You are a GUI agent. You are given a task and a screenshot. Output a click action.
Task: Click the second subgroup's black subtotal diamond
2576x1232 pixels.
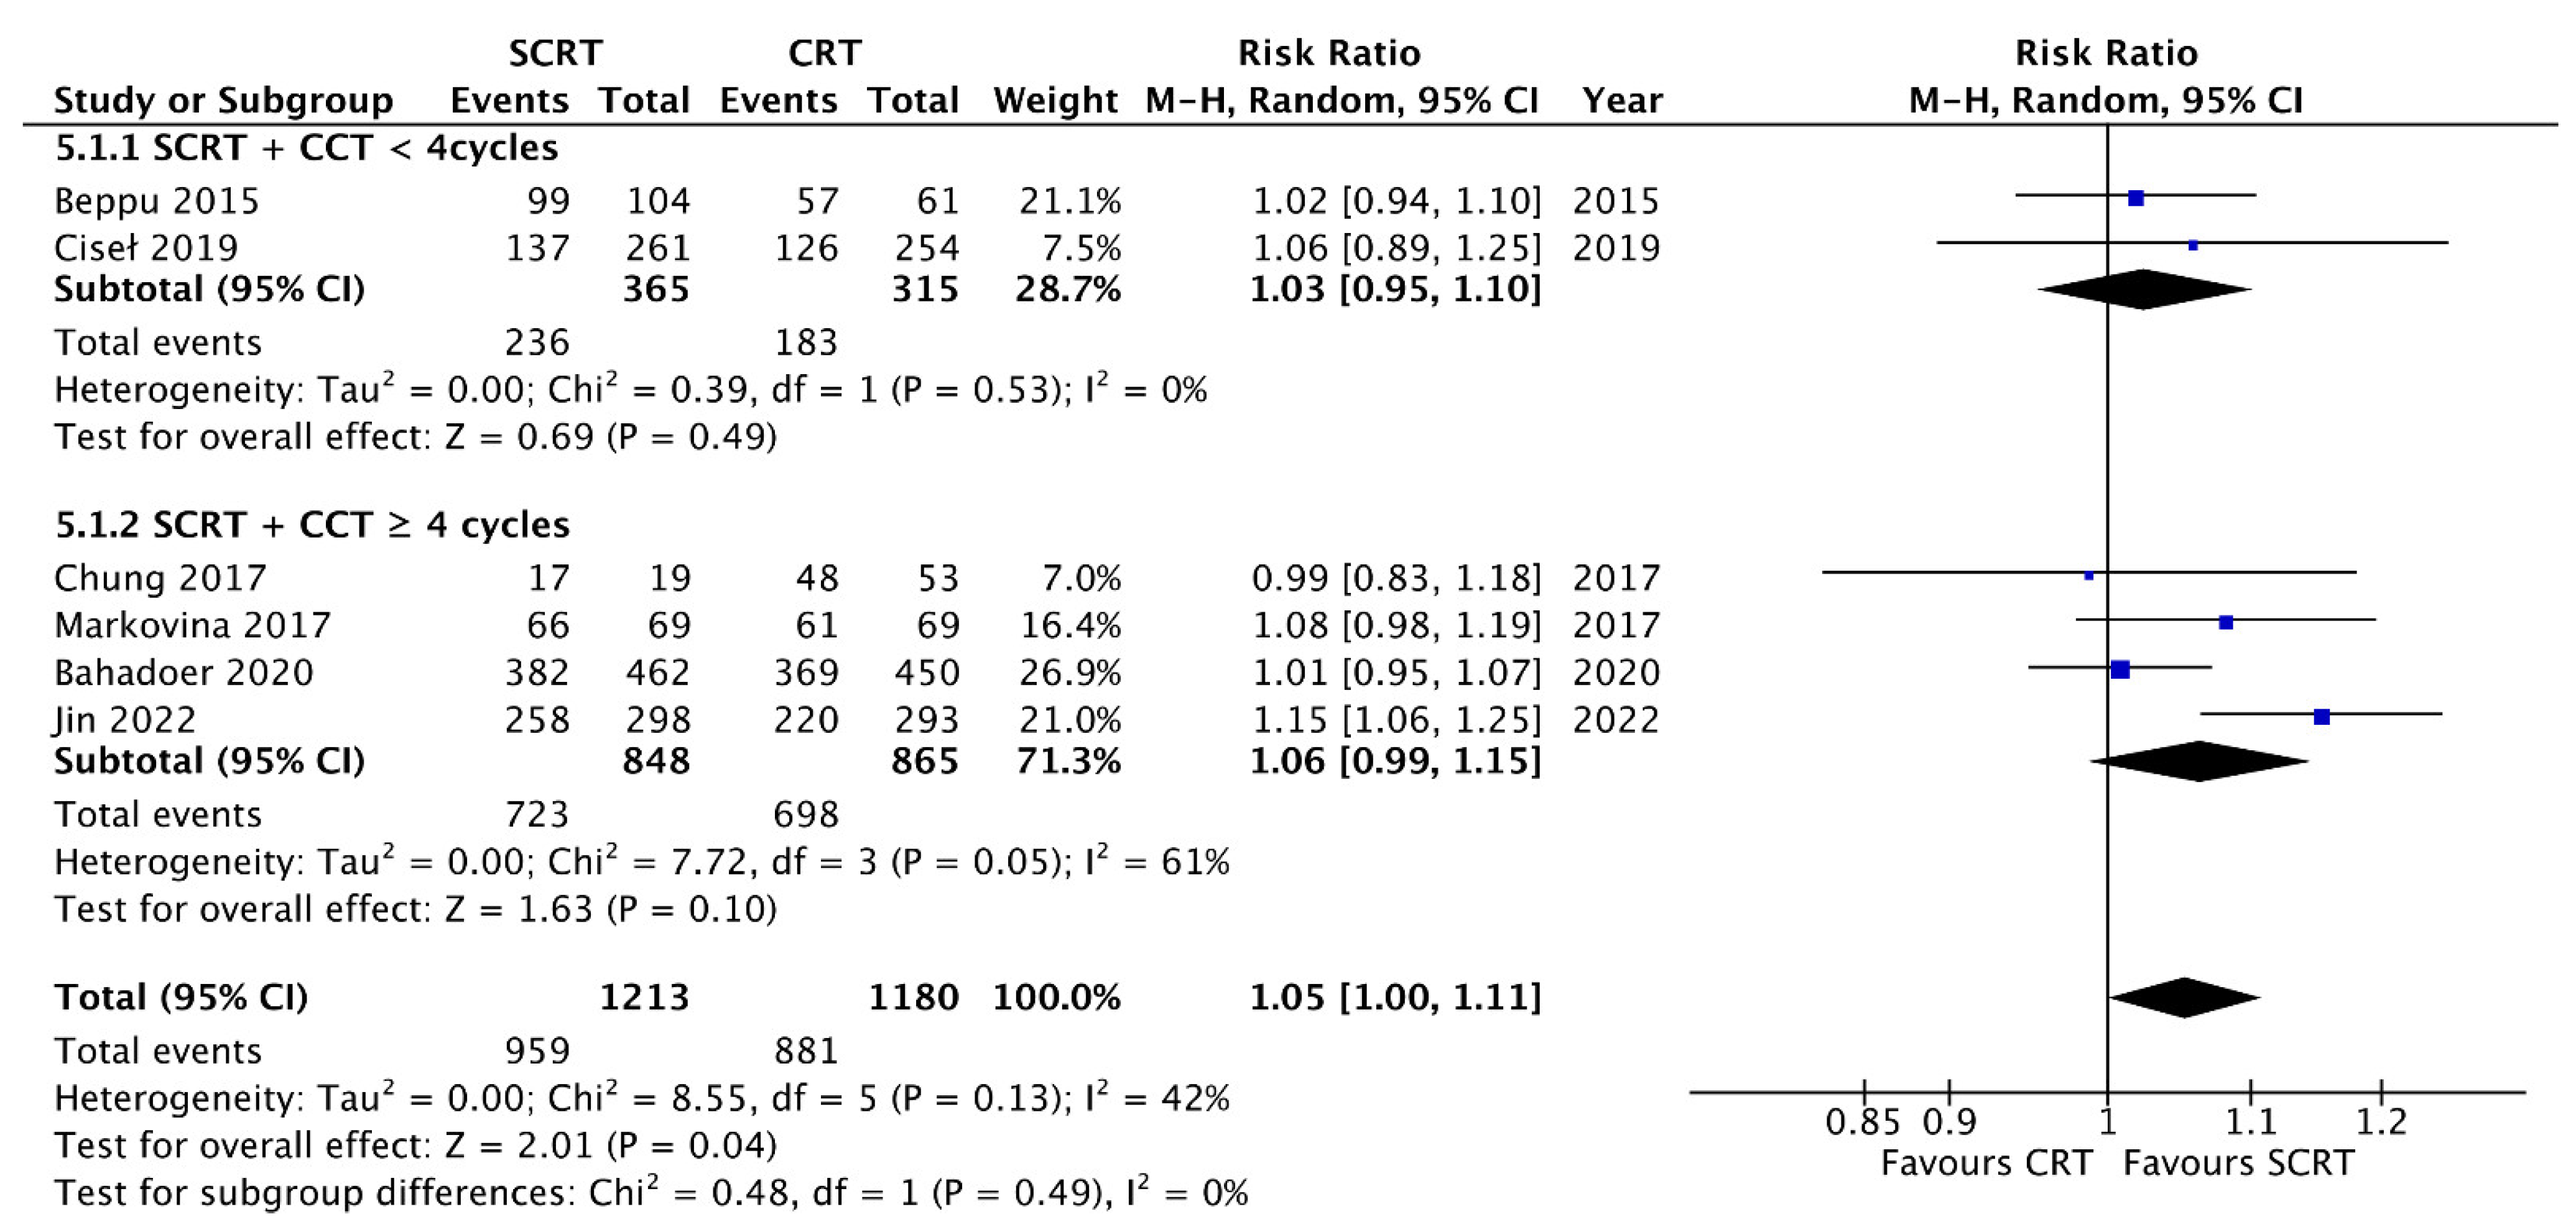click(2199, 761)
